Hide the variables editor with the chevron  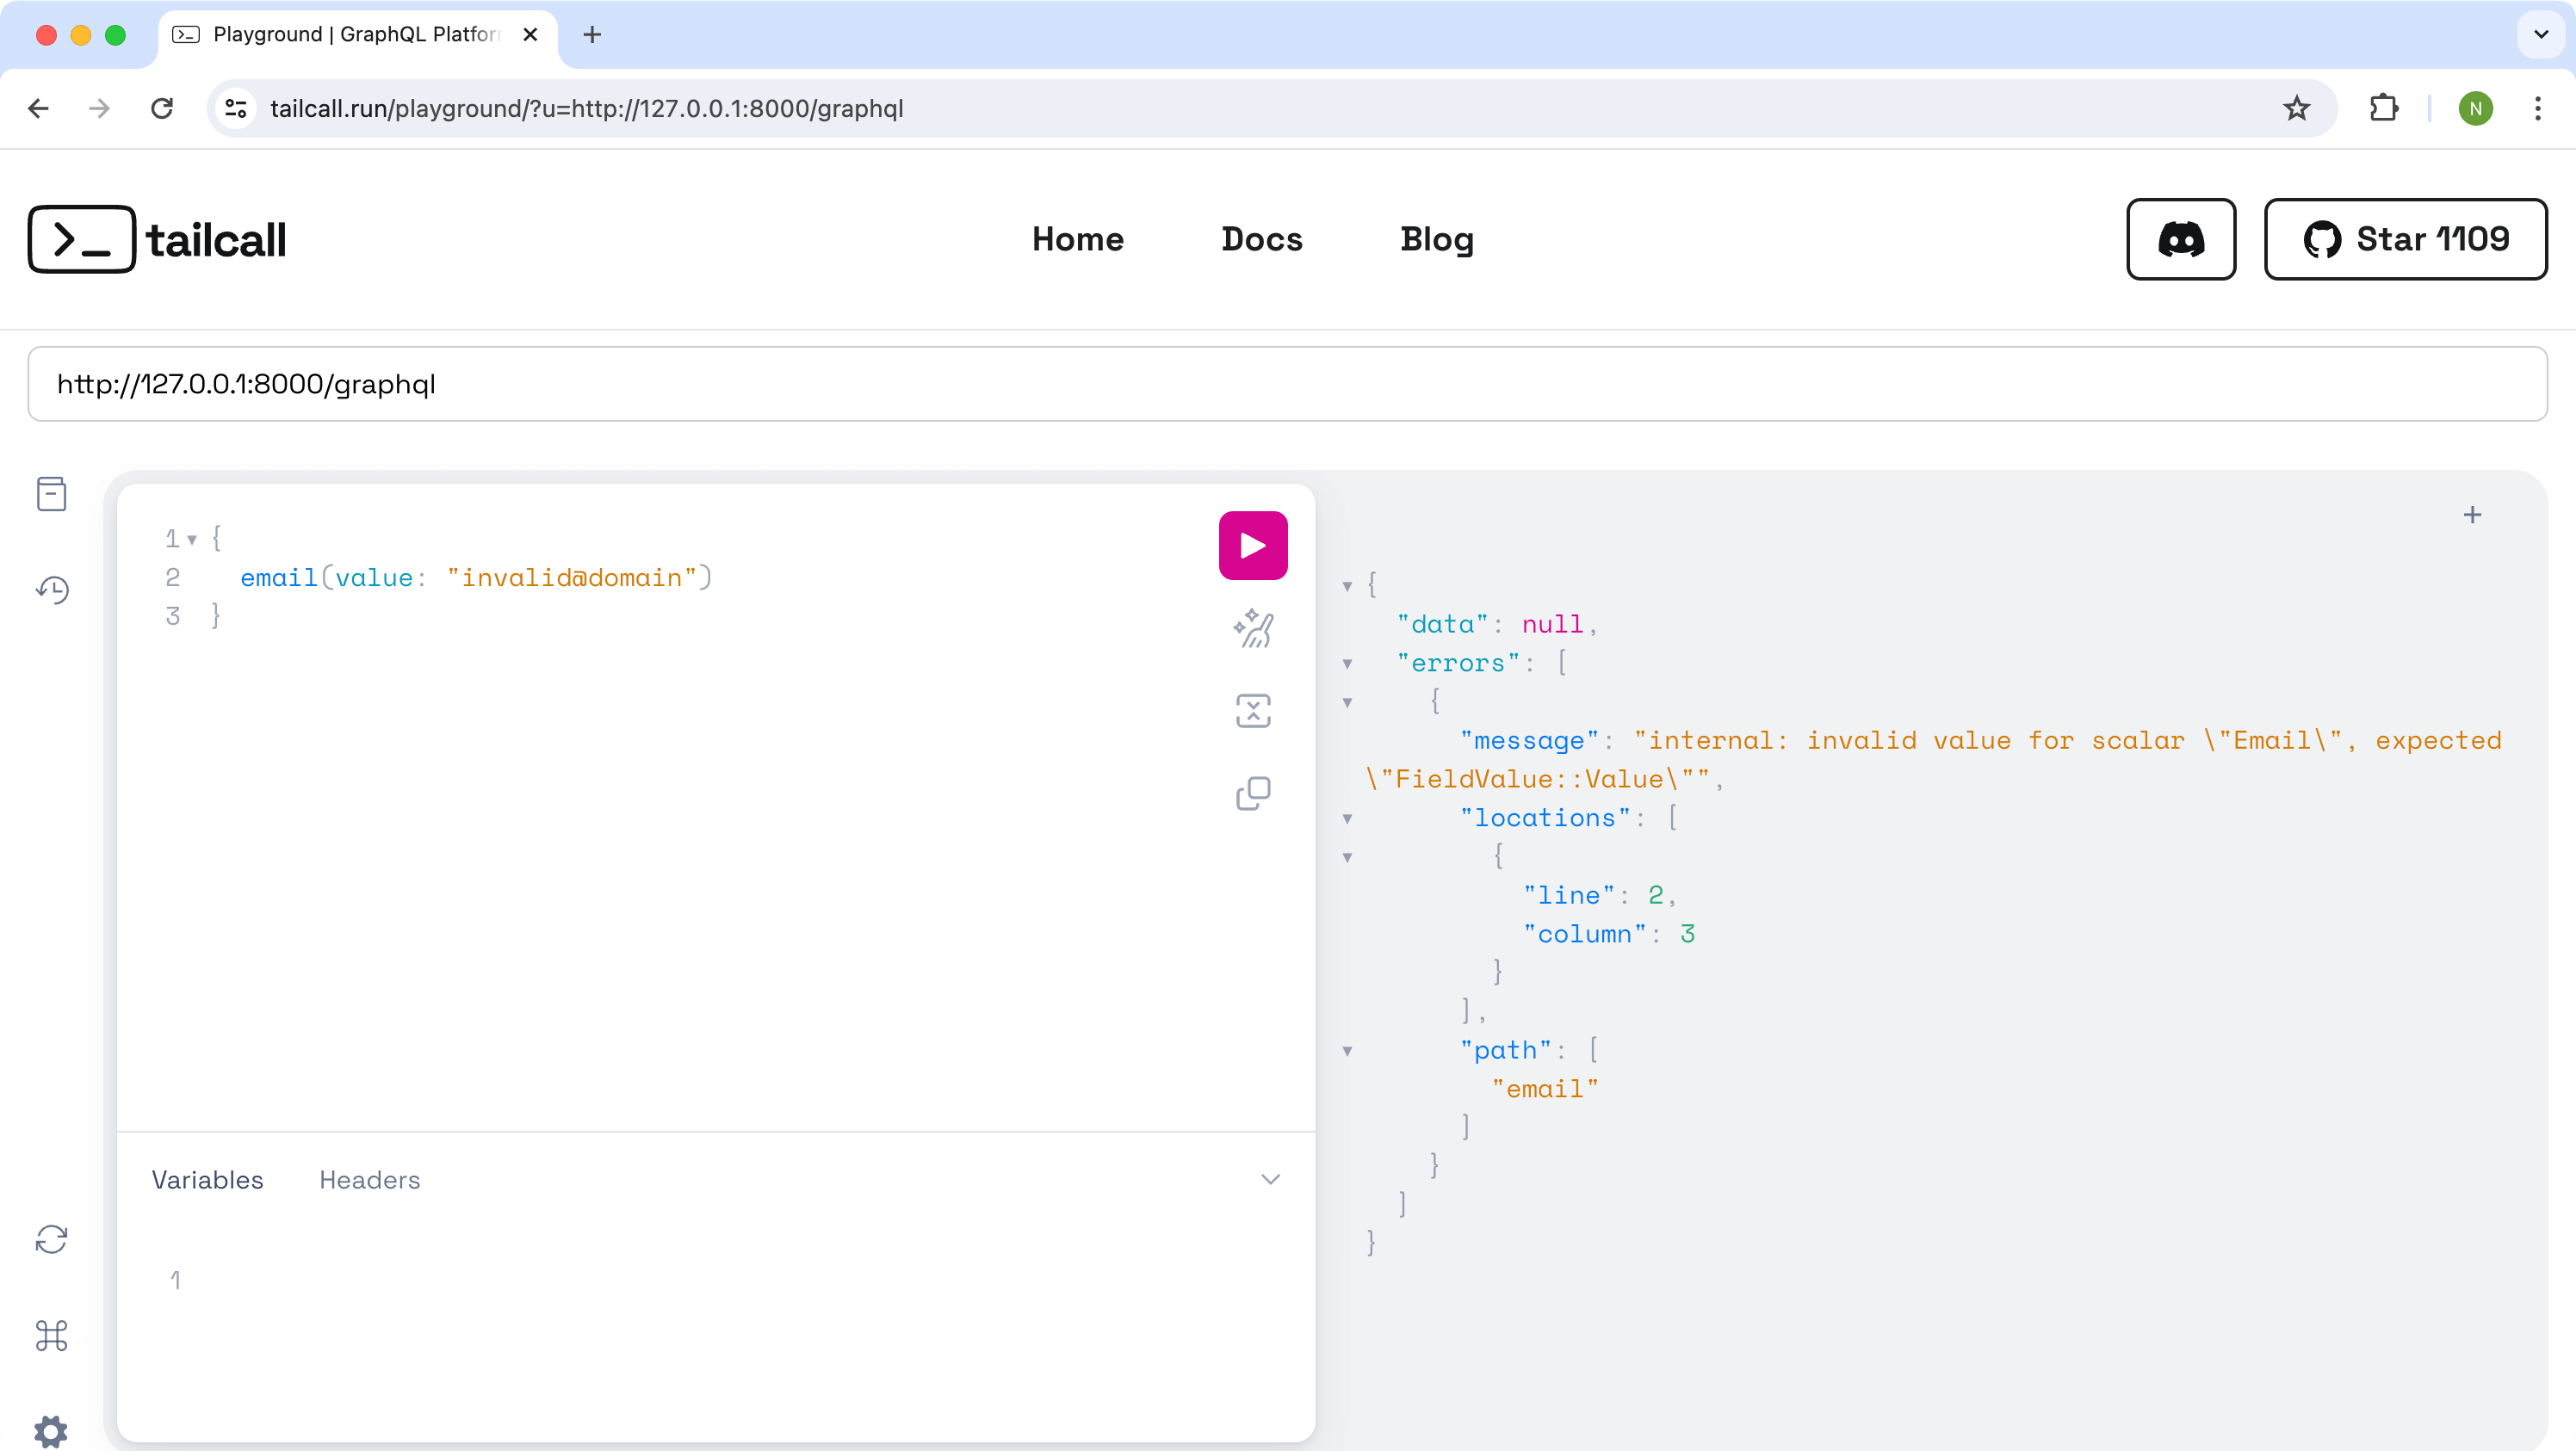1270,1179
